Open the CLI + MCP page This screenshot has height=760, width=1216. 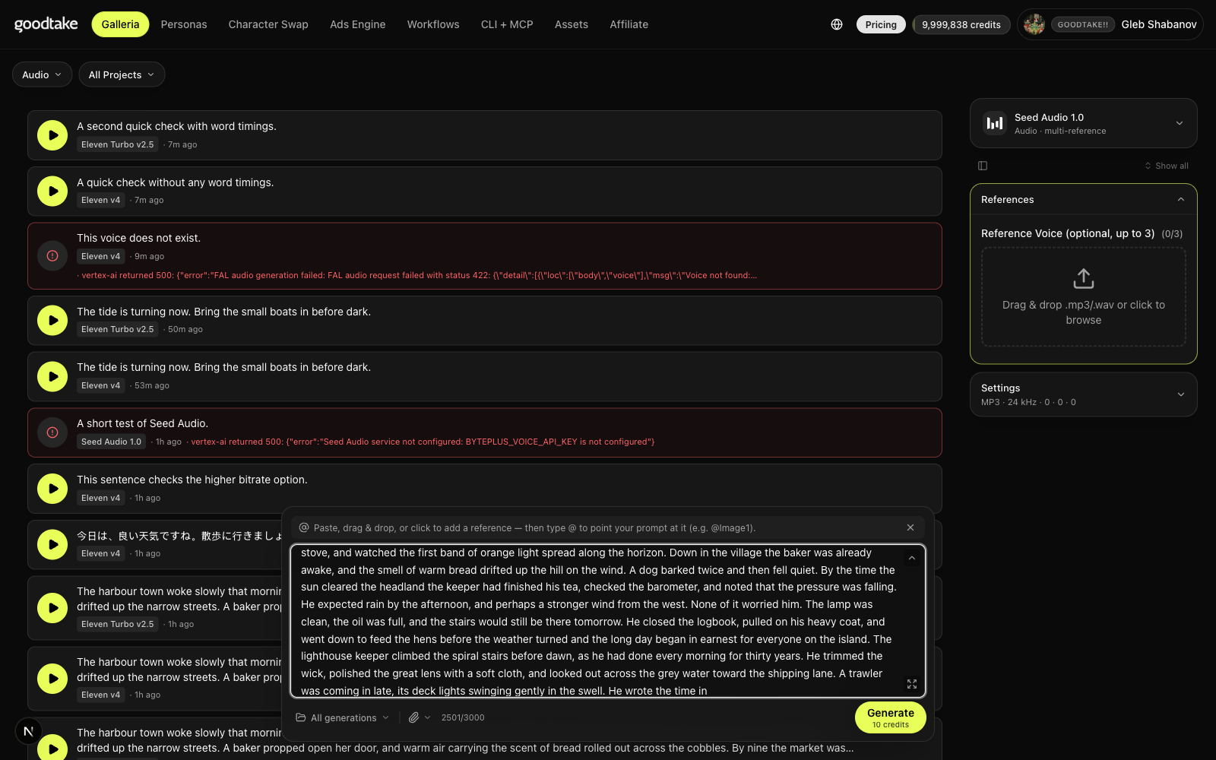point(507,24)
